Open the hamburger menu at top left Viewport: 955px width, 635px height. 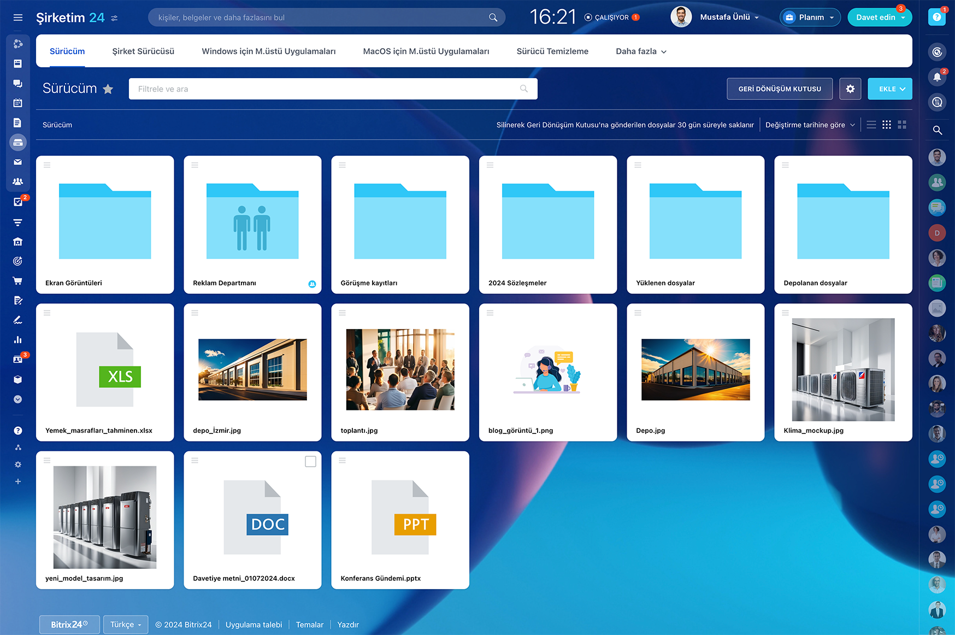(x=18, y=17)
